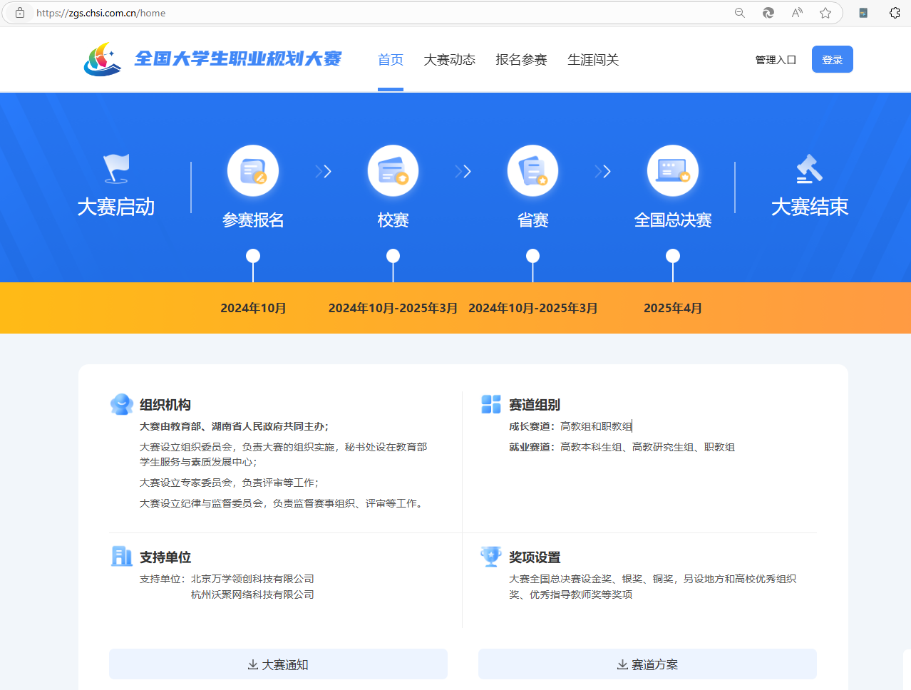Click the 支持单位 building icon
Viewport: 911px width, 690px height.
[x=121, y=556]
